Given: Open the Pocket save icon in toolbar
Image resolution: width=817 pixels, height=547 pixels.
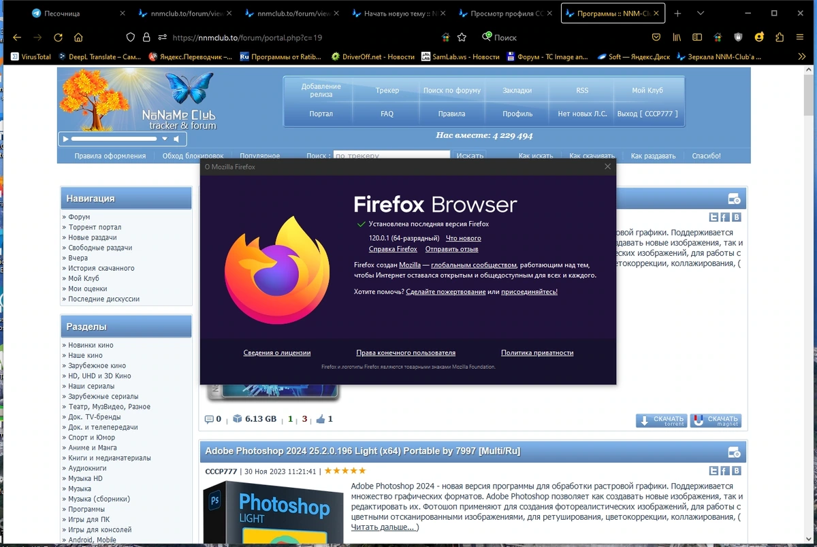Looking at the screenshot, I should pos(656,37).
